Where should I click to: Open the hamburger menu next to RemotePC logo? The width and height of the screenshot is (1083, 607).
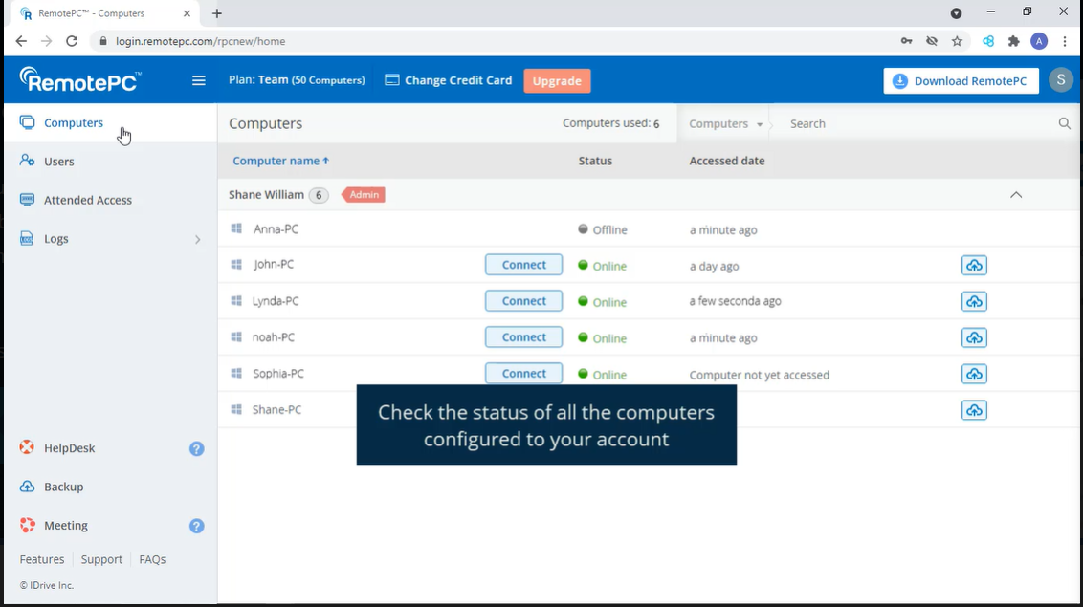[x=198, y=80]
